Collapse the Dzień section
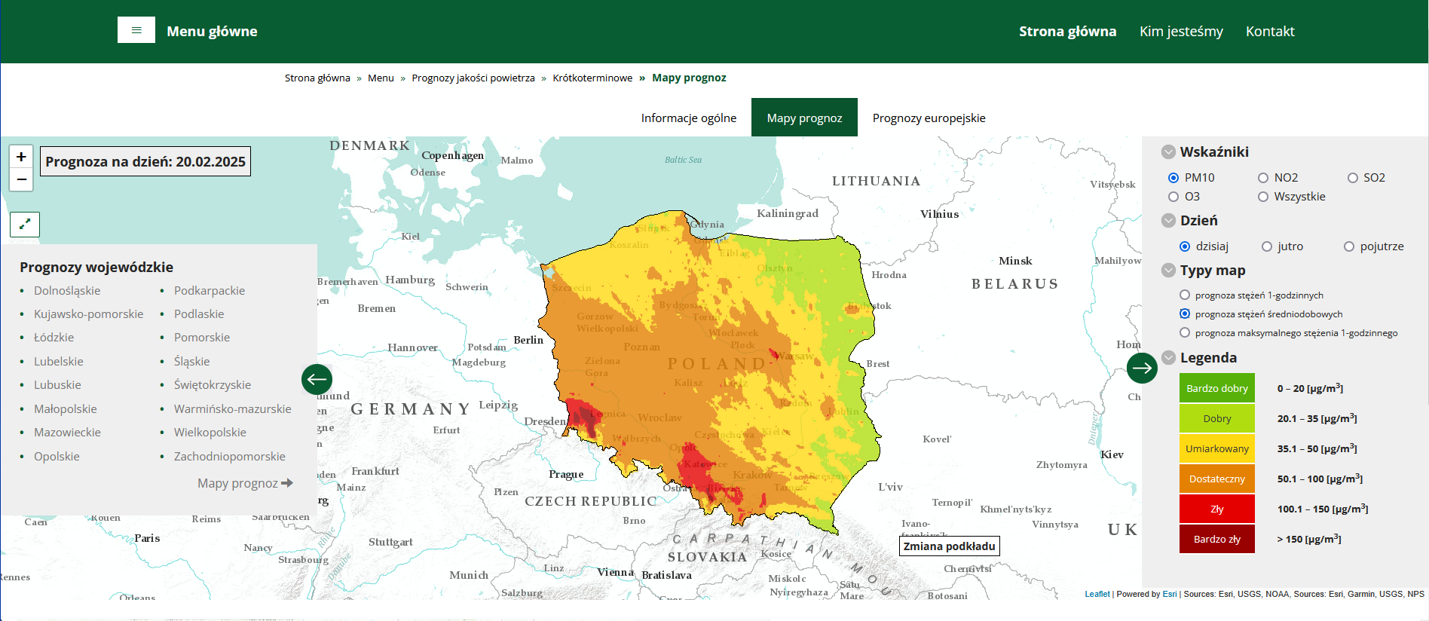1429x621 pixels. (x=1168, y=221)
